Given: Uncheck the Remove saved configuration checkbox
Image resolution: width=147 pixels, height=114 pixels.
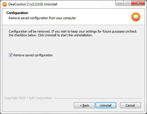Looking at the screenshot, I should (x=11, y=55).
